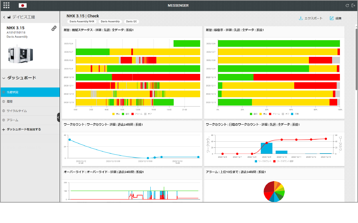
Task: Click the red data point above 2023/12/13
Action: click(x=326, y=139)
